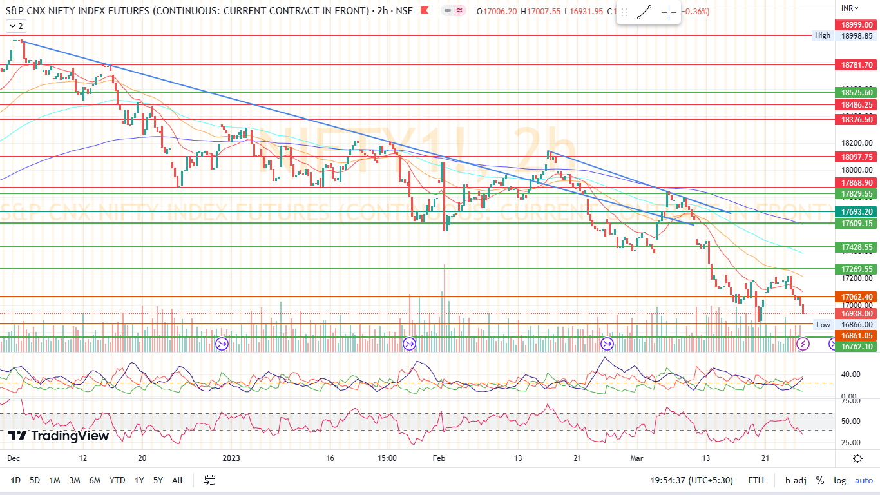880x495 pixels.
Task: Set range to All
Action: coord(178,480)
